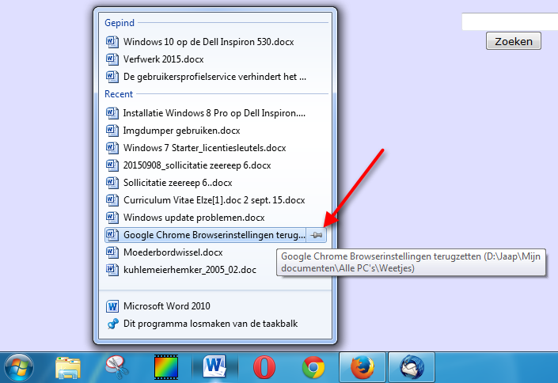Open the Snipping Tool on the taskbar
This screenshot has height=383, width=558.
click(117, 367)
